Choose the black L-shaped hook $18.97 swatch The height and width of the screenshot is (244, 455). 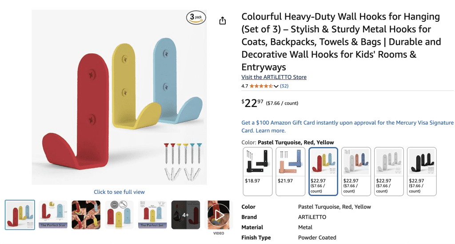pyautogui.click(x=258, y=171)
